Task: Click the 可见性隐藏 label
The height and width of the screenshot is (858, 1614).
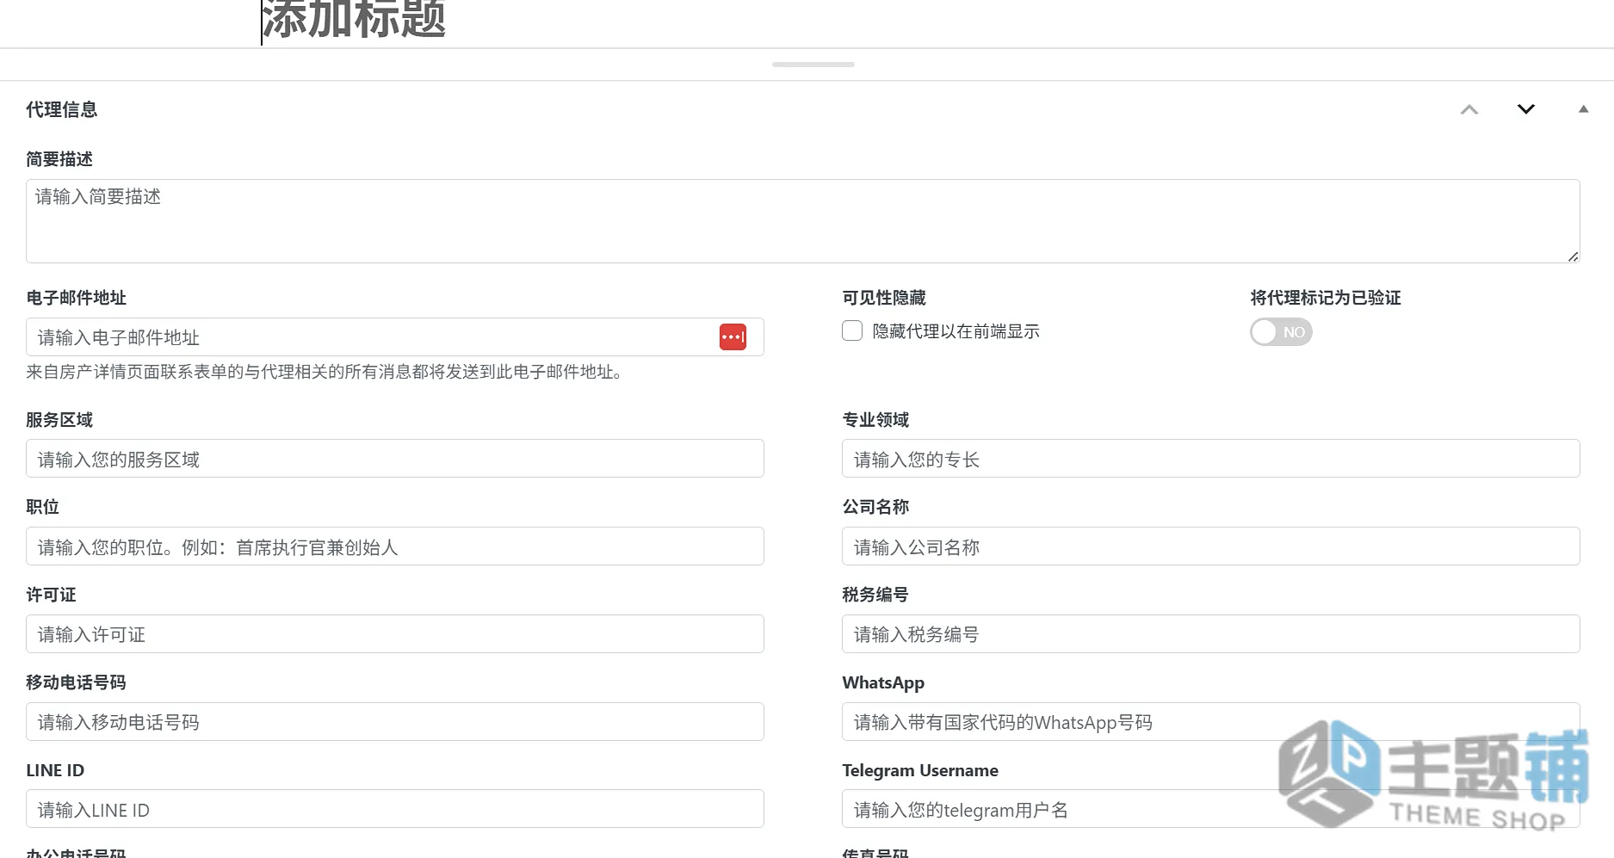Action: [884, 298]
